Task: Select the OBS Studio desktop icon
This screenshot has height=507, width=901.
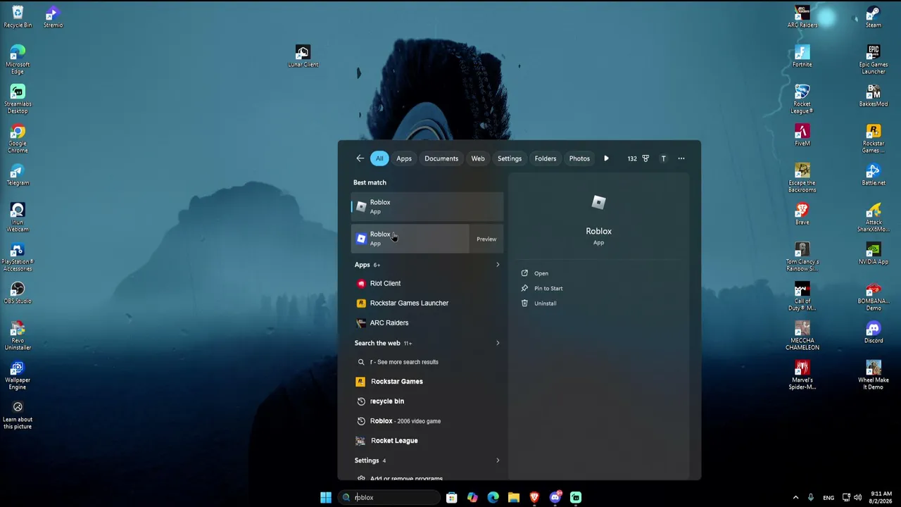Action: tap(18, 293)
